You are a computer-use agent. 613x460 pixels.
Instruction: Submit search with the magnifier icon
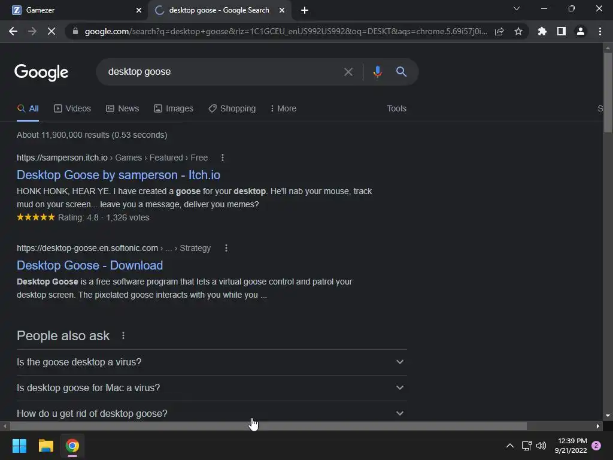[401, 72]
